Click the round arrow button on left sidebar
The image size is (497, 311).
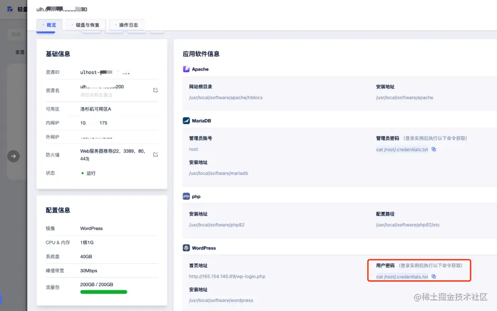(x=13, y=156)
